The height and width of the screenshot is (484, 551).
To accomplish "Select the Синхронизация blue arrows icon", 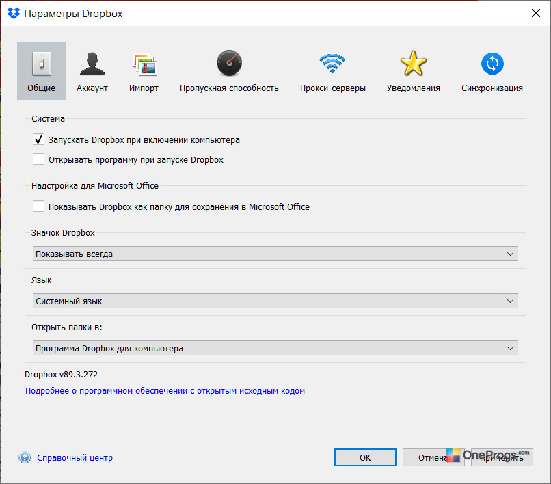I will click(x=492, y=64).
